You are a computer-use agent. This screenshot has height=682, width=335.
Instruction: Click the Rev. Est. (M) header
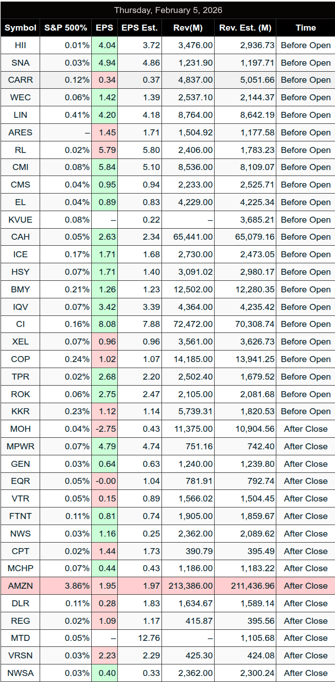(x=245, y=28)
